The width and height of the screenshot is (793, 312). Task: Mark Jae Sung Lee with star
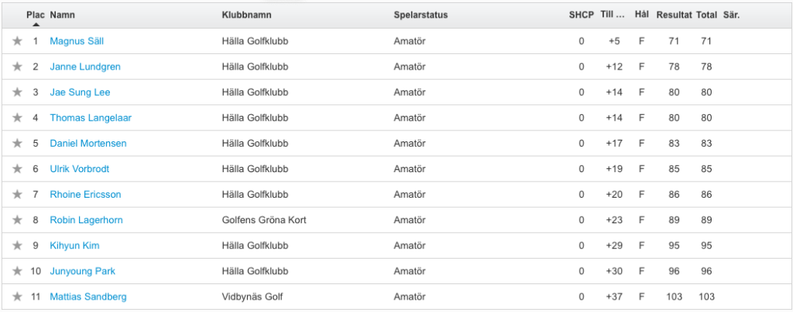(17, 92)
